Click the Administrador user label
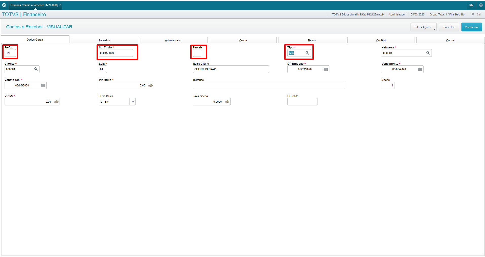The height and width of the screenshot is (257, 485). (x=397, y=14)
